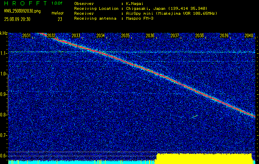Click the Receiver label
The height and width of the screenshot is (164, 259).
click(x=84, y=14)
